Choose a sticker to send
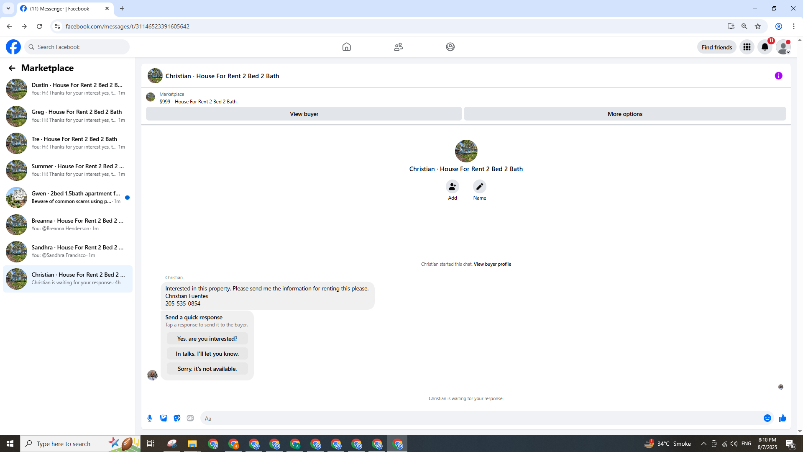 pyautogui.click(x=177, y=418)
